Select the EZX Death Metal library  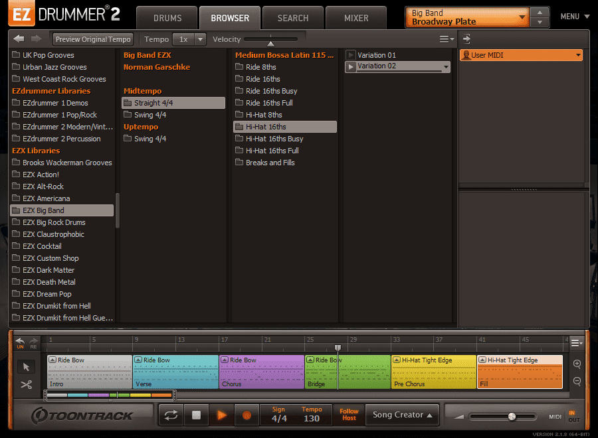62,282
